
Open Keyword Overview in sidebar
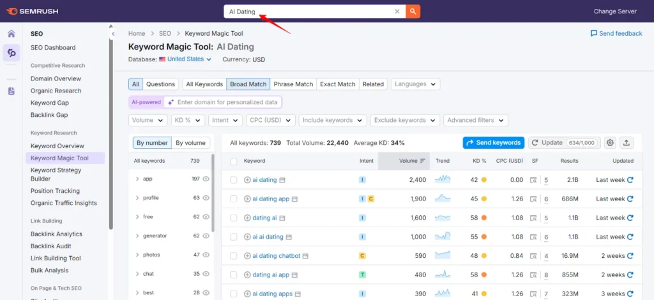tap(57, 146)
